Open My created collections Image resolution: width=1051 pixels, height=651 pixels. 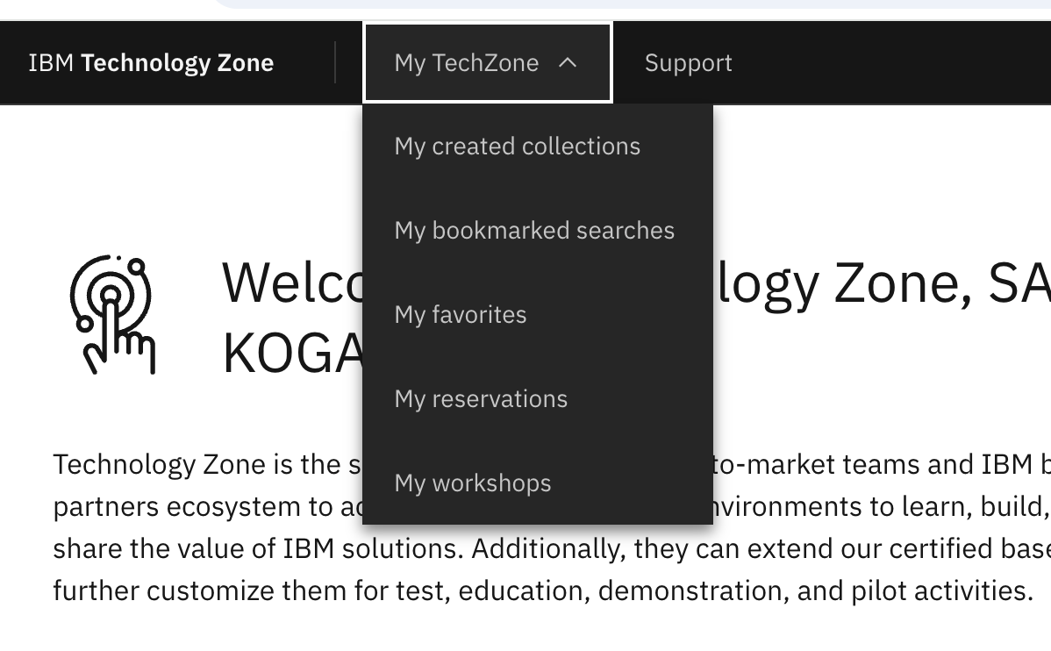(x=518, y=146)
